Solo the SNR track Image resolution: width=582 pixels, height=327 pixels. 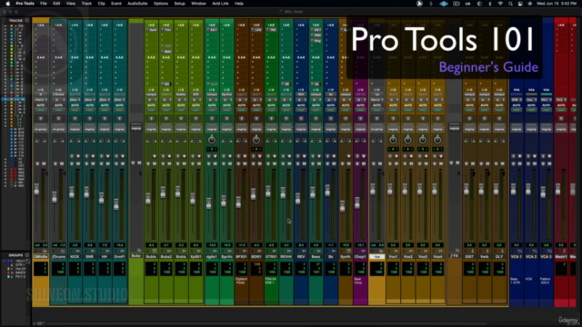[x=86, y=163]
